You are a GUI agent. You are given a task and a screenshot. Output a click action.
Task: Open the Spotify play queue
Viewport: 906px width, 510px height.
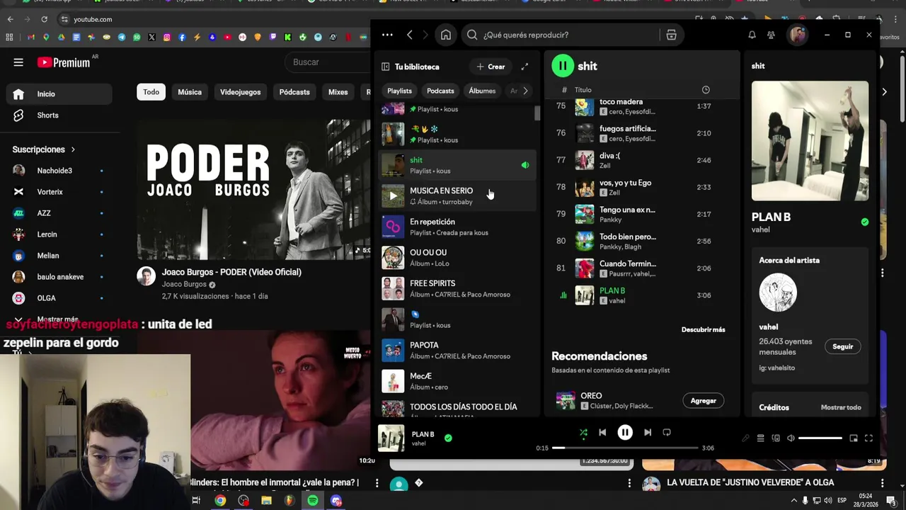(761, 438)
